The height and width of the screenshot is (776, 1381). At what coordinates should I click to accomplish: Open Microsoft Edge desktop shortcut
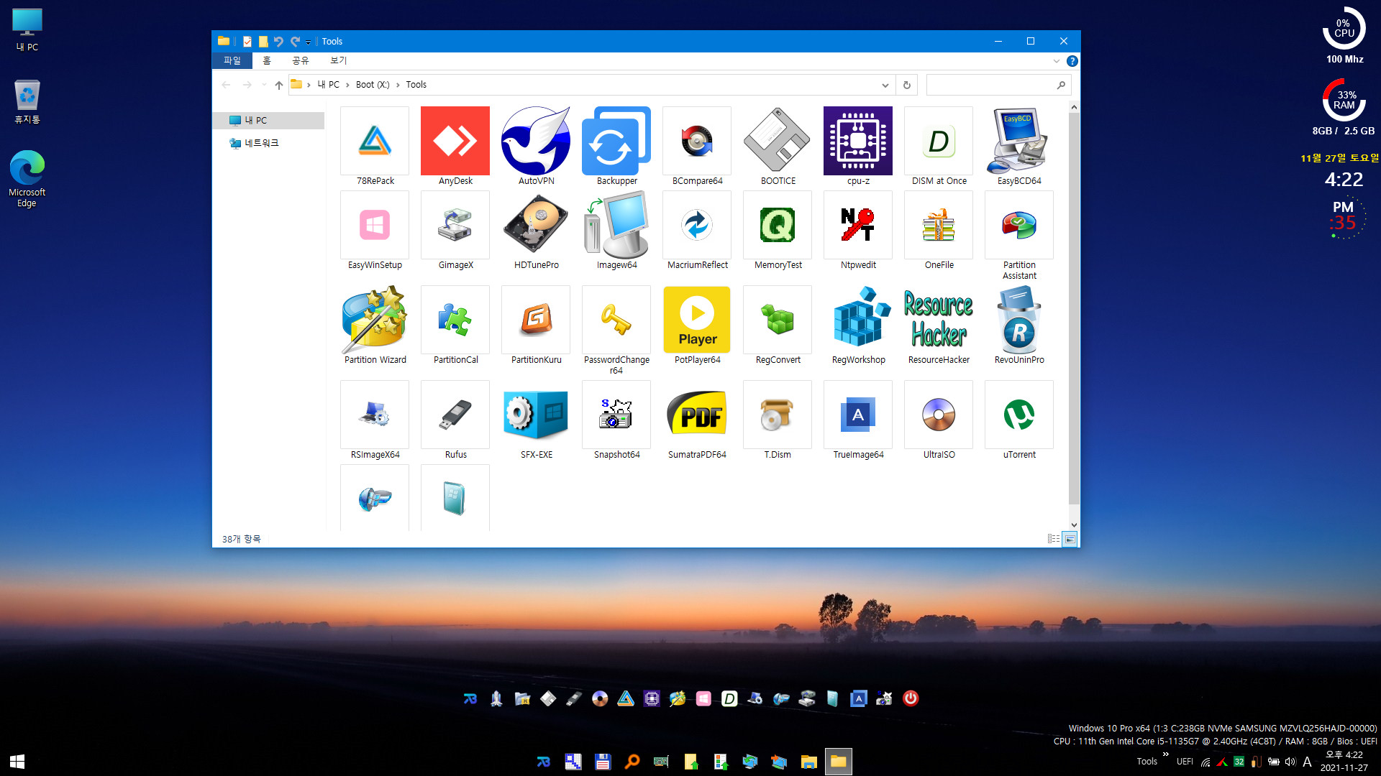coord(27,178)
